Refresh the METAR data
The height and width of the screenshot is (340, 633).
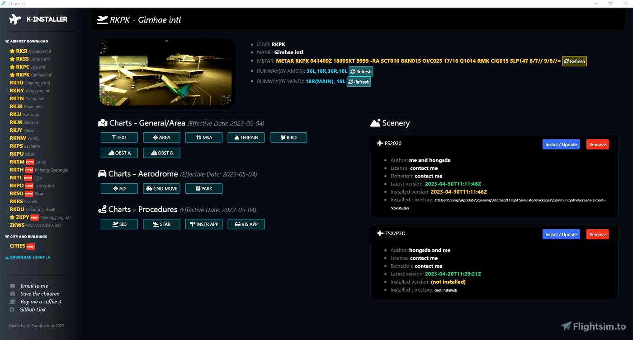pos(574,61)
